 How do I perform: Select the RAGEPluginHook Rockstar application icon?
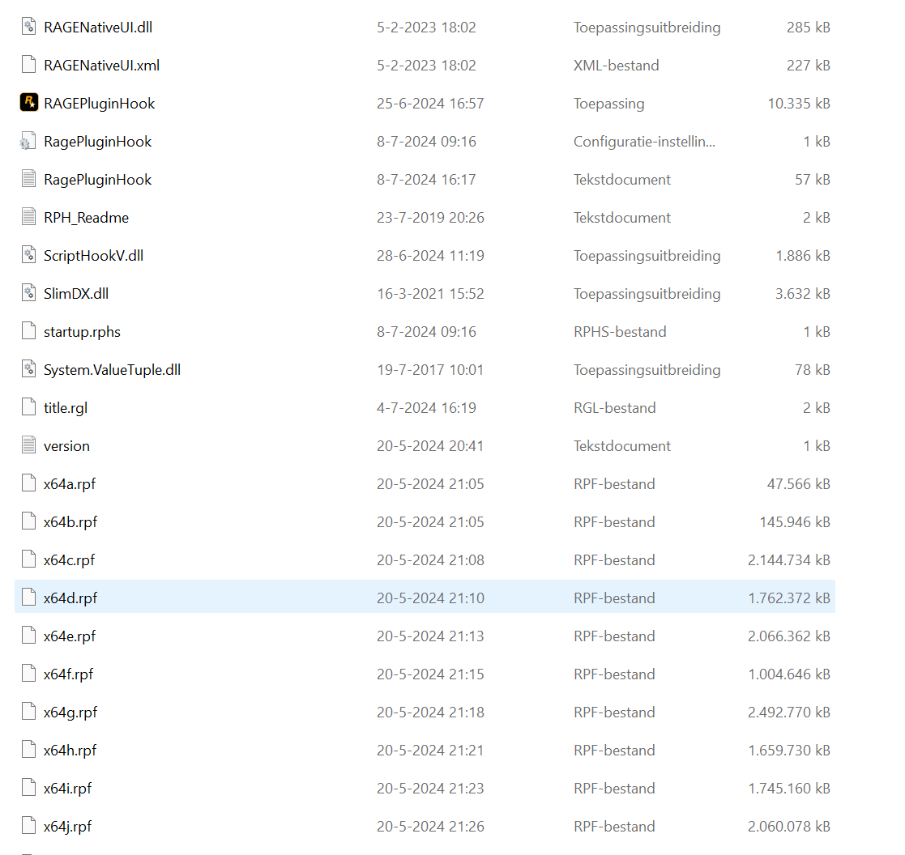click(x=29, y=103)
